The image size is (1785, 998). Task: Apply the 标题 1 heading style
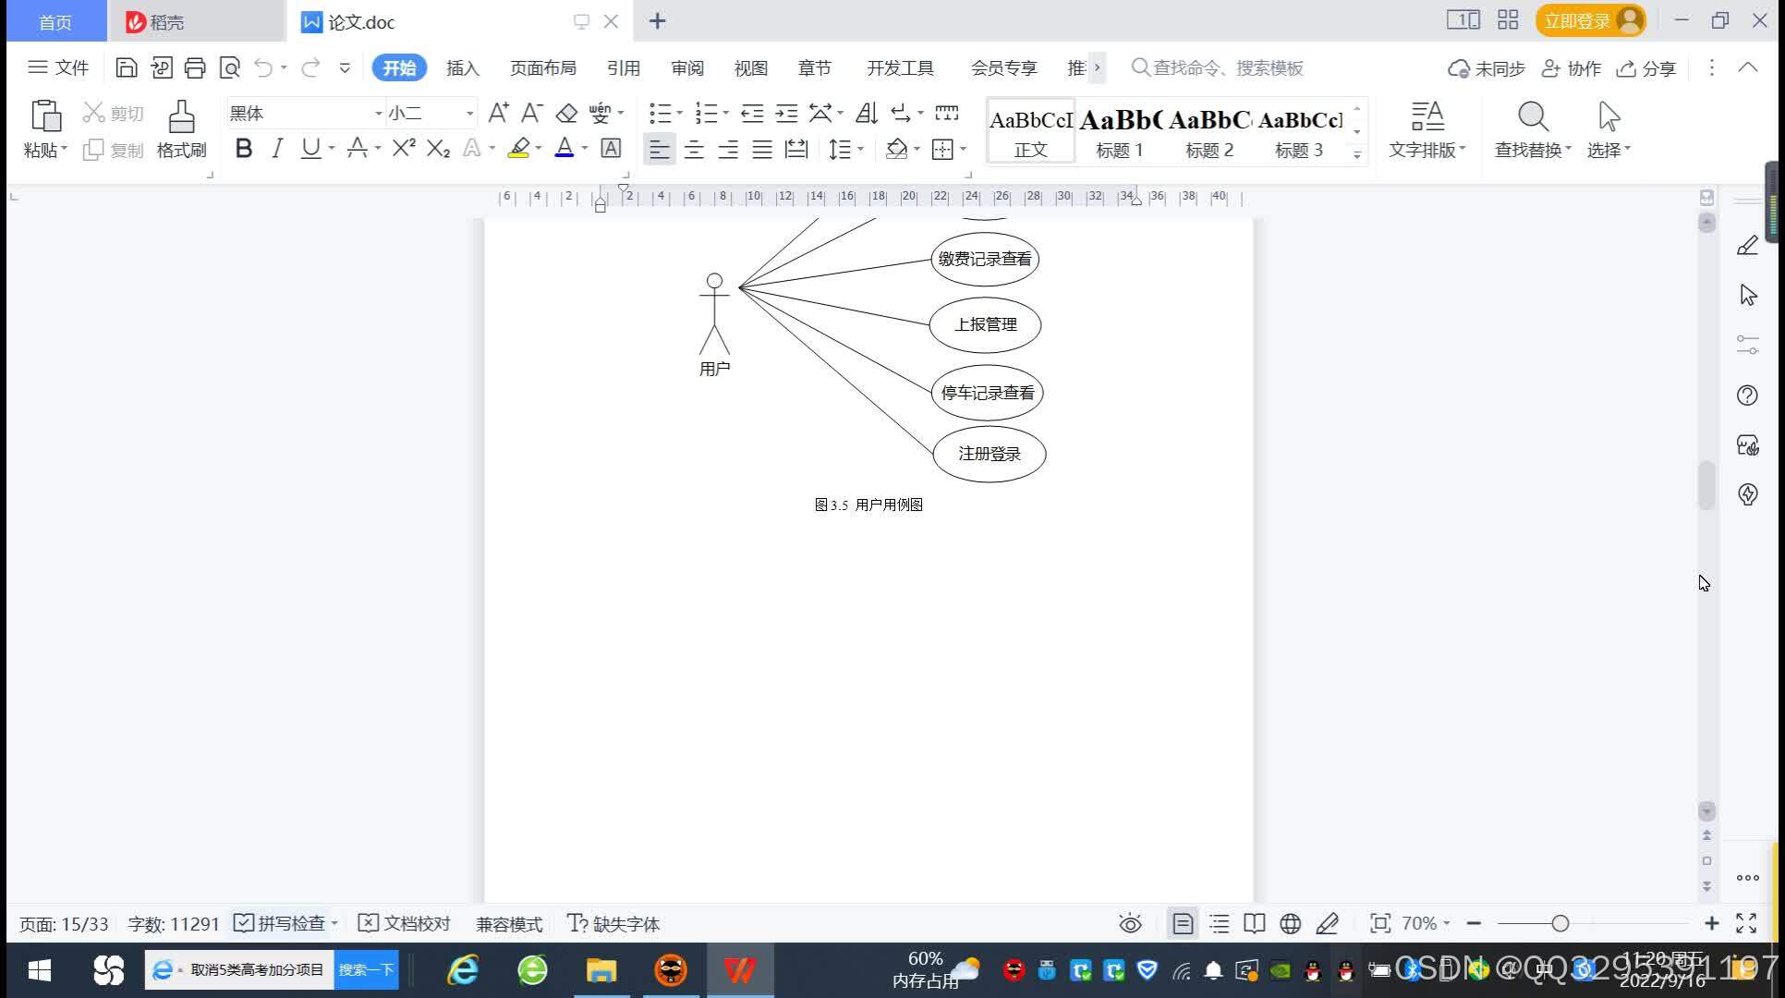pyautogui.click(x=1120, y=131)
